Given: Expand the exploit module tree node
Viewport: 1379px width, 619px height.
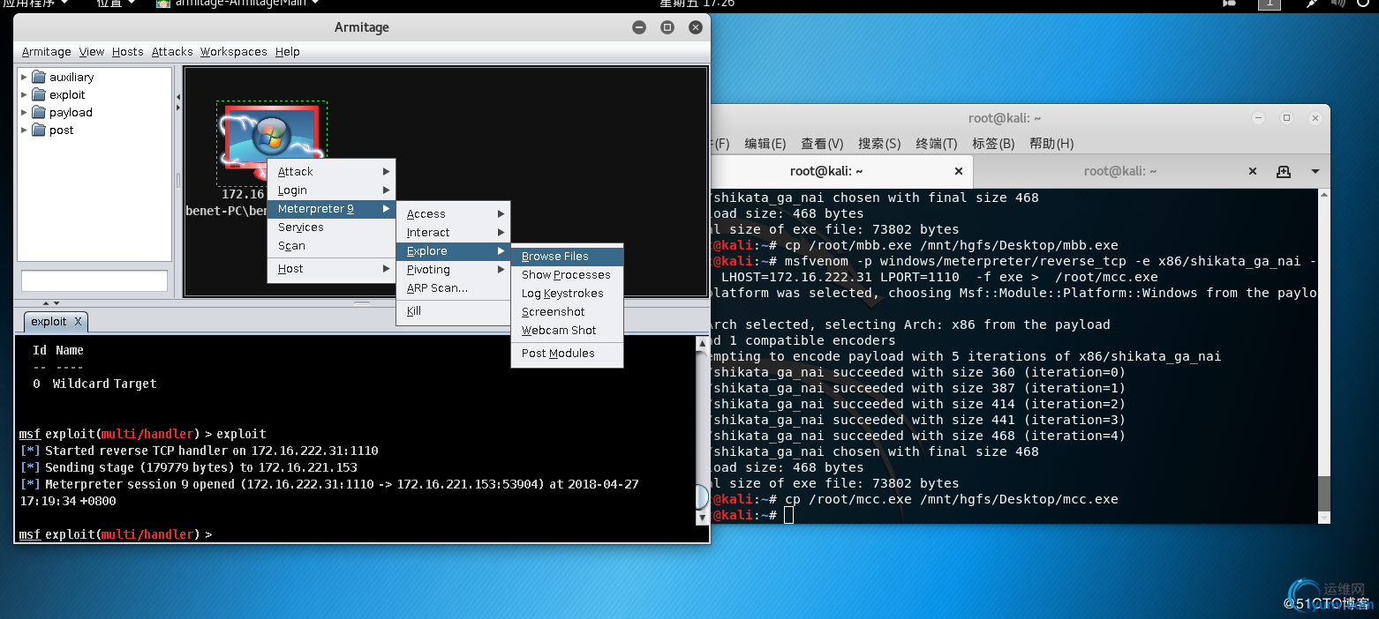Looking at the screenshot, I should click(25, 94).
